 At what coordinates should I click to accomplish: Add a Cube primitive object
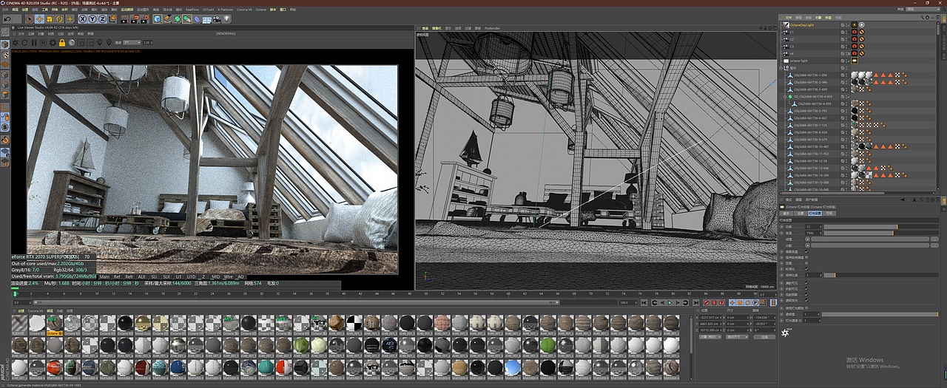158,18
